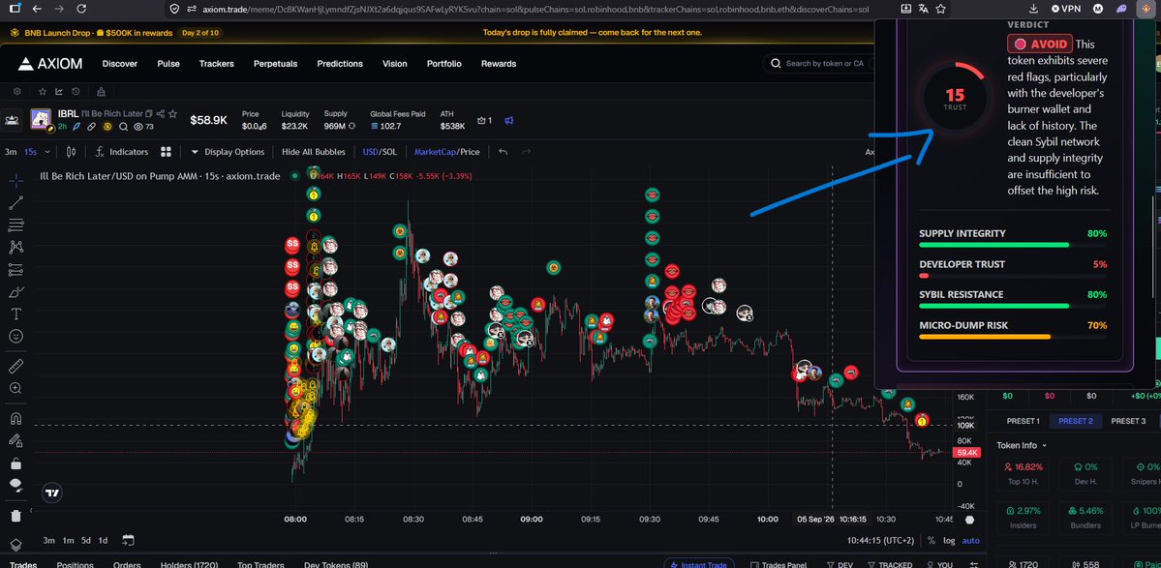Screen dimensions: 1161x568
Task: Refresh the Supply value icon
Action: (x=351, y=126)
